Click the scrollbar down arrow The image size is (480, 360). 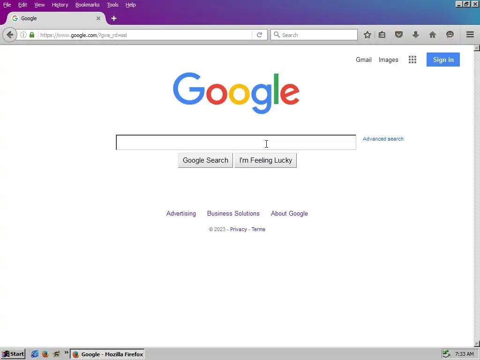477,344
